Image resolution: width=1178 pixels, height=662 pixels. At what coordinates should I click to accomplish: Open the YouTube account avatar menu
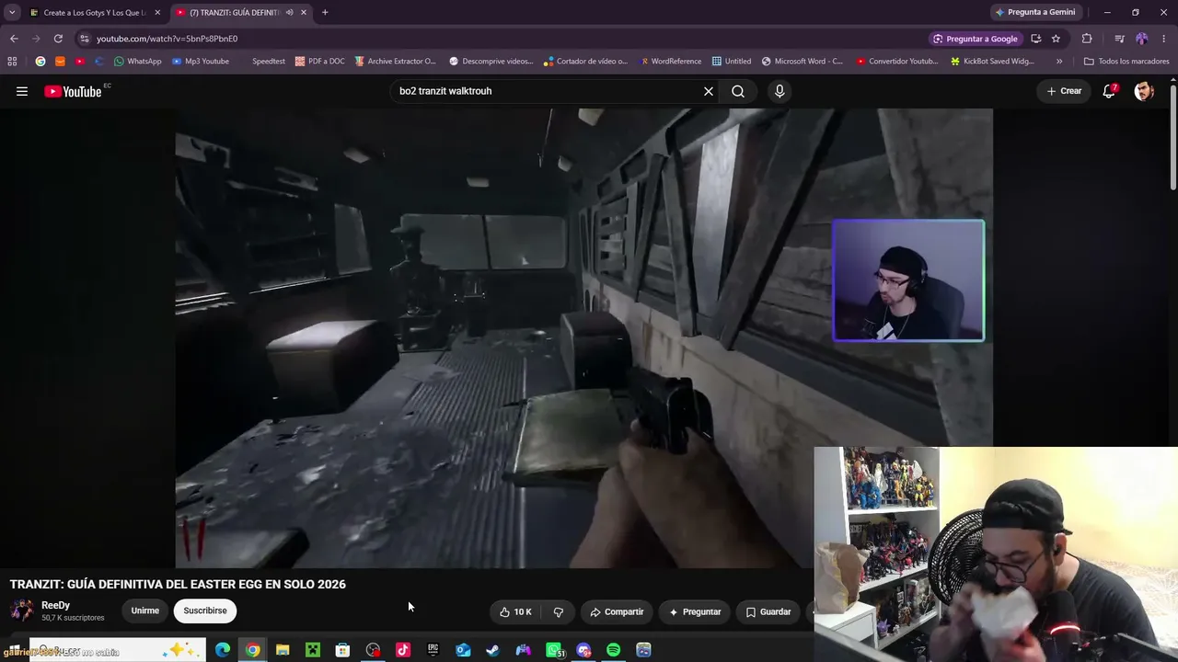point(1144,91)
